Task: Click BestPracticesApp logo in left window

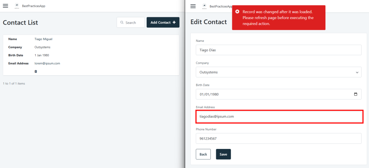Action: tap(17, 6)
